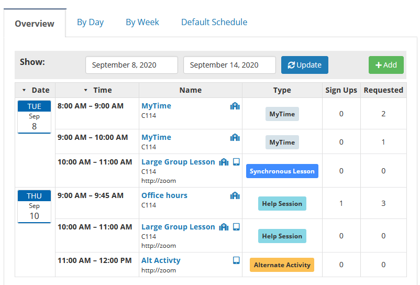Open the By Week tab

click(142, 22)
